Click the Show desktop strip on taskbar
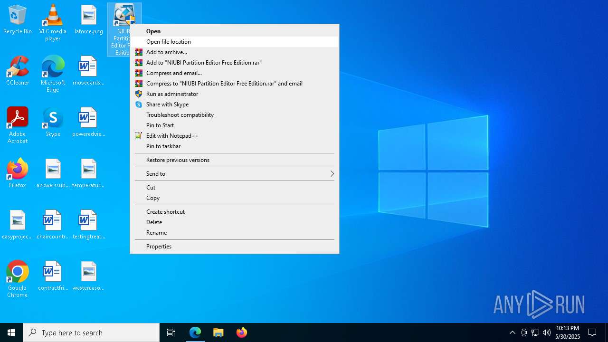Screen dimensions: 608x342 point(607,332)
